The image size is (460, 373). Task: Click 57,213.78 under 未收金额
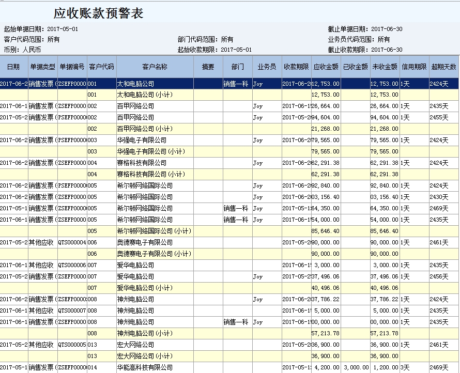pos(385,333)
